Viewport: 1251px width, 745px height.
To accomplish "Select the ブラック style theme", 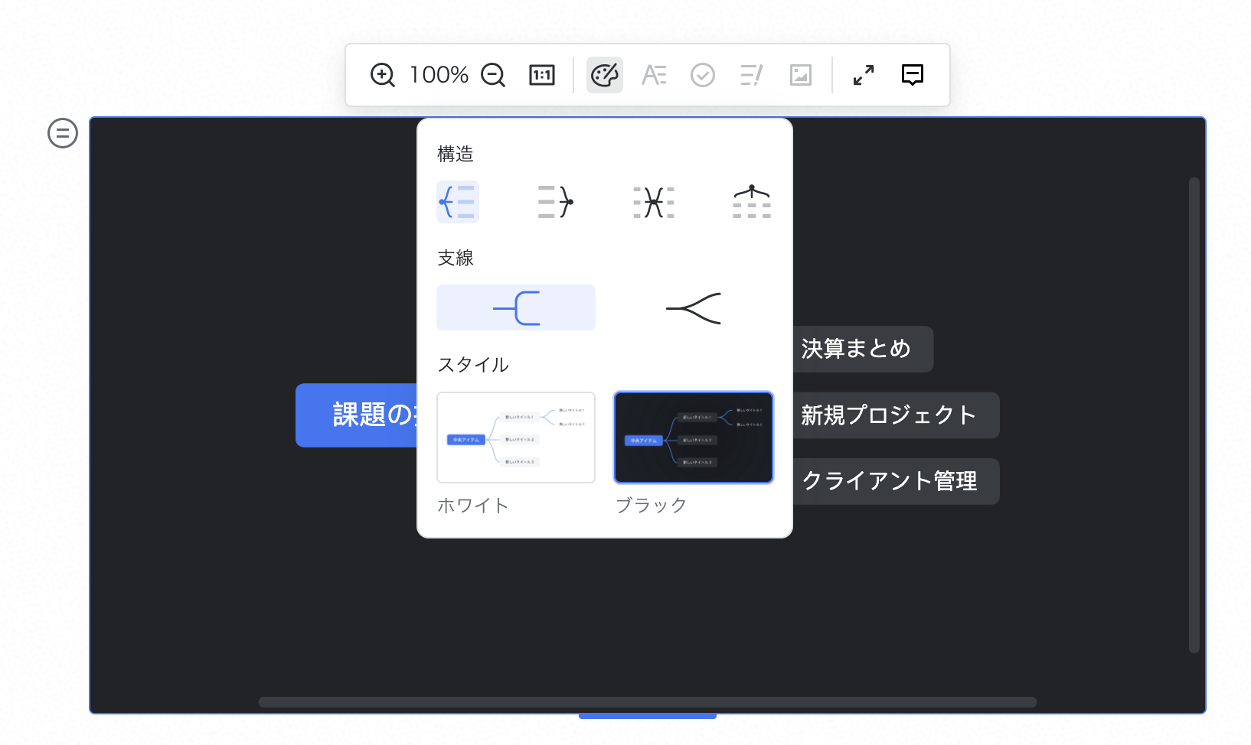I will pyautogui.click(x=693, y=438).
